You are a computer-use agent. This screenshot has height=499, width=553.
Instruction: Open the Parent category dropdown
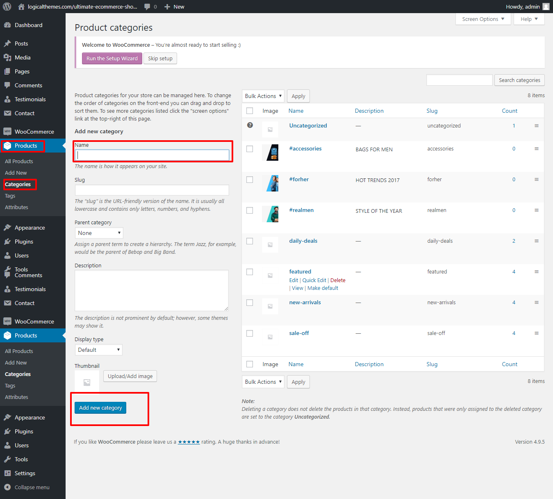click(x=99, y=233)
